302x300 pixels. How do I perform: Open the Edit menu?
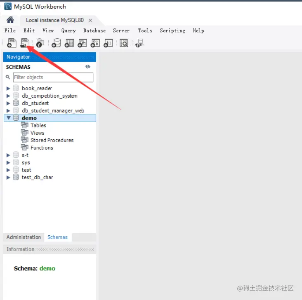[29, 30]
